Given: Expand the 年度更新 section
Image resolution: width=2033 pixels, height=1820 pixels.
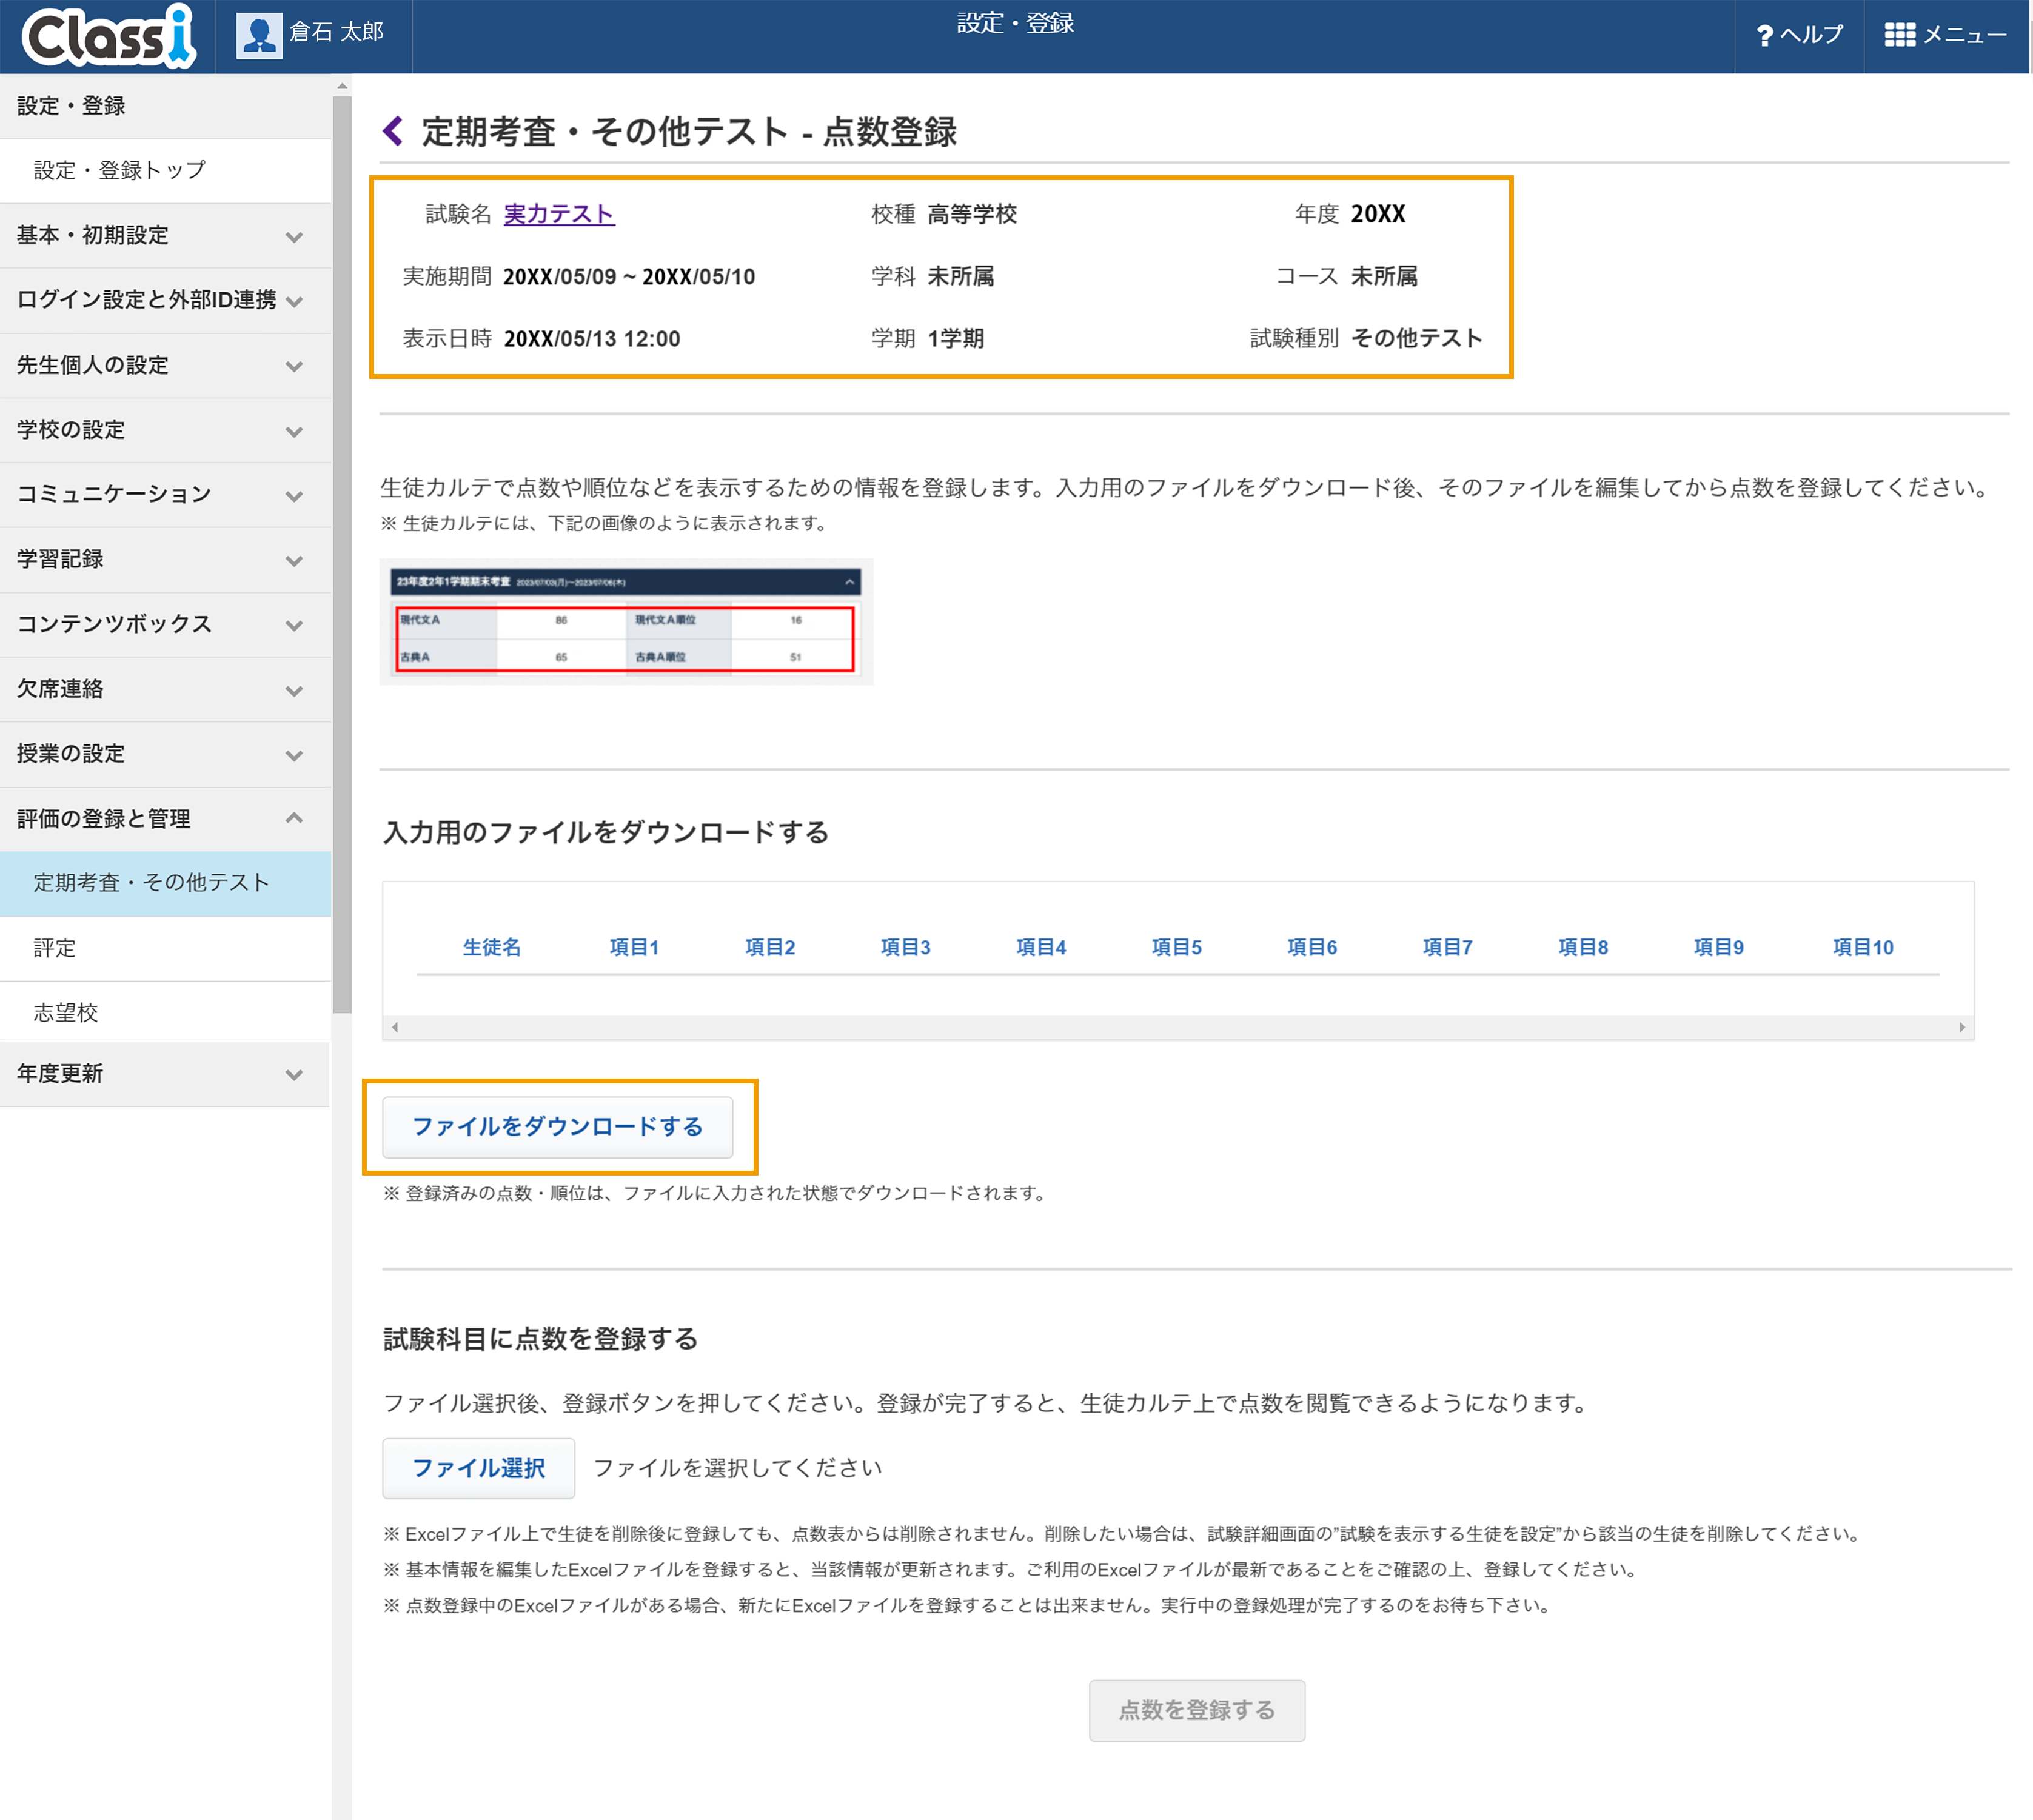Looking at the screenshot, I should pos(165,1074).
